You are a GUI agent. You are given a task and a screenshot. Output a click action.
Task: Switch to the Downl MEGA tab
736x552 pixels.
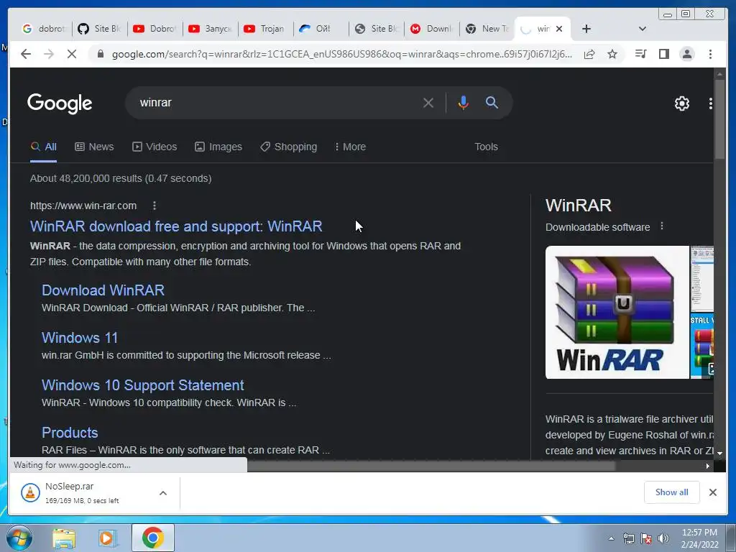pyautogui.click(x=431, y=29)
